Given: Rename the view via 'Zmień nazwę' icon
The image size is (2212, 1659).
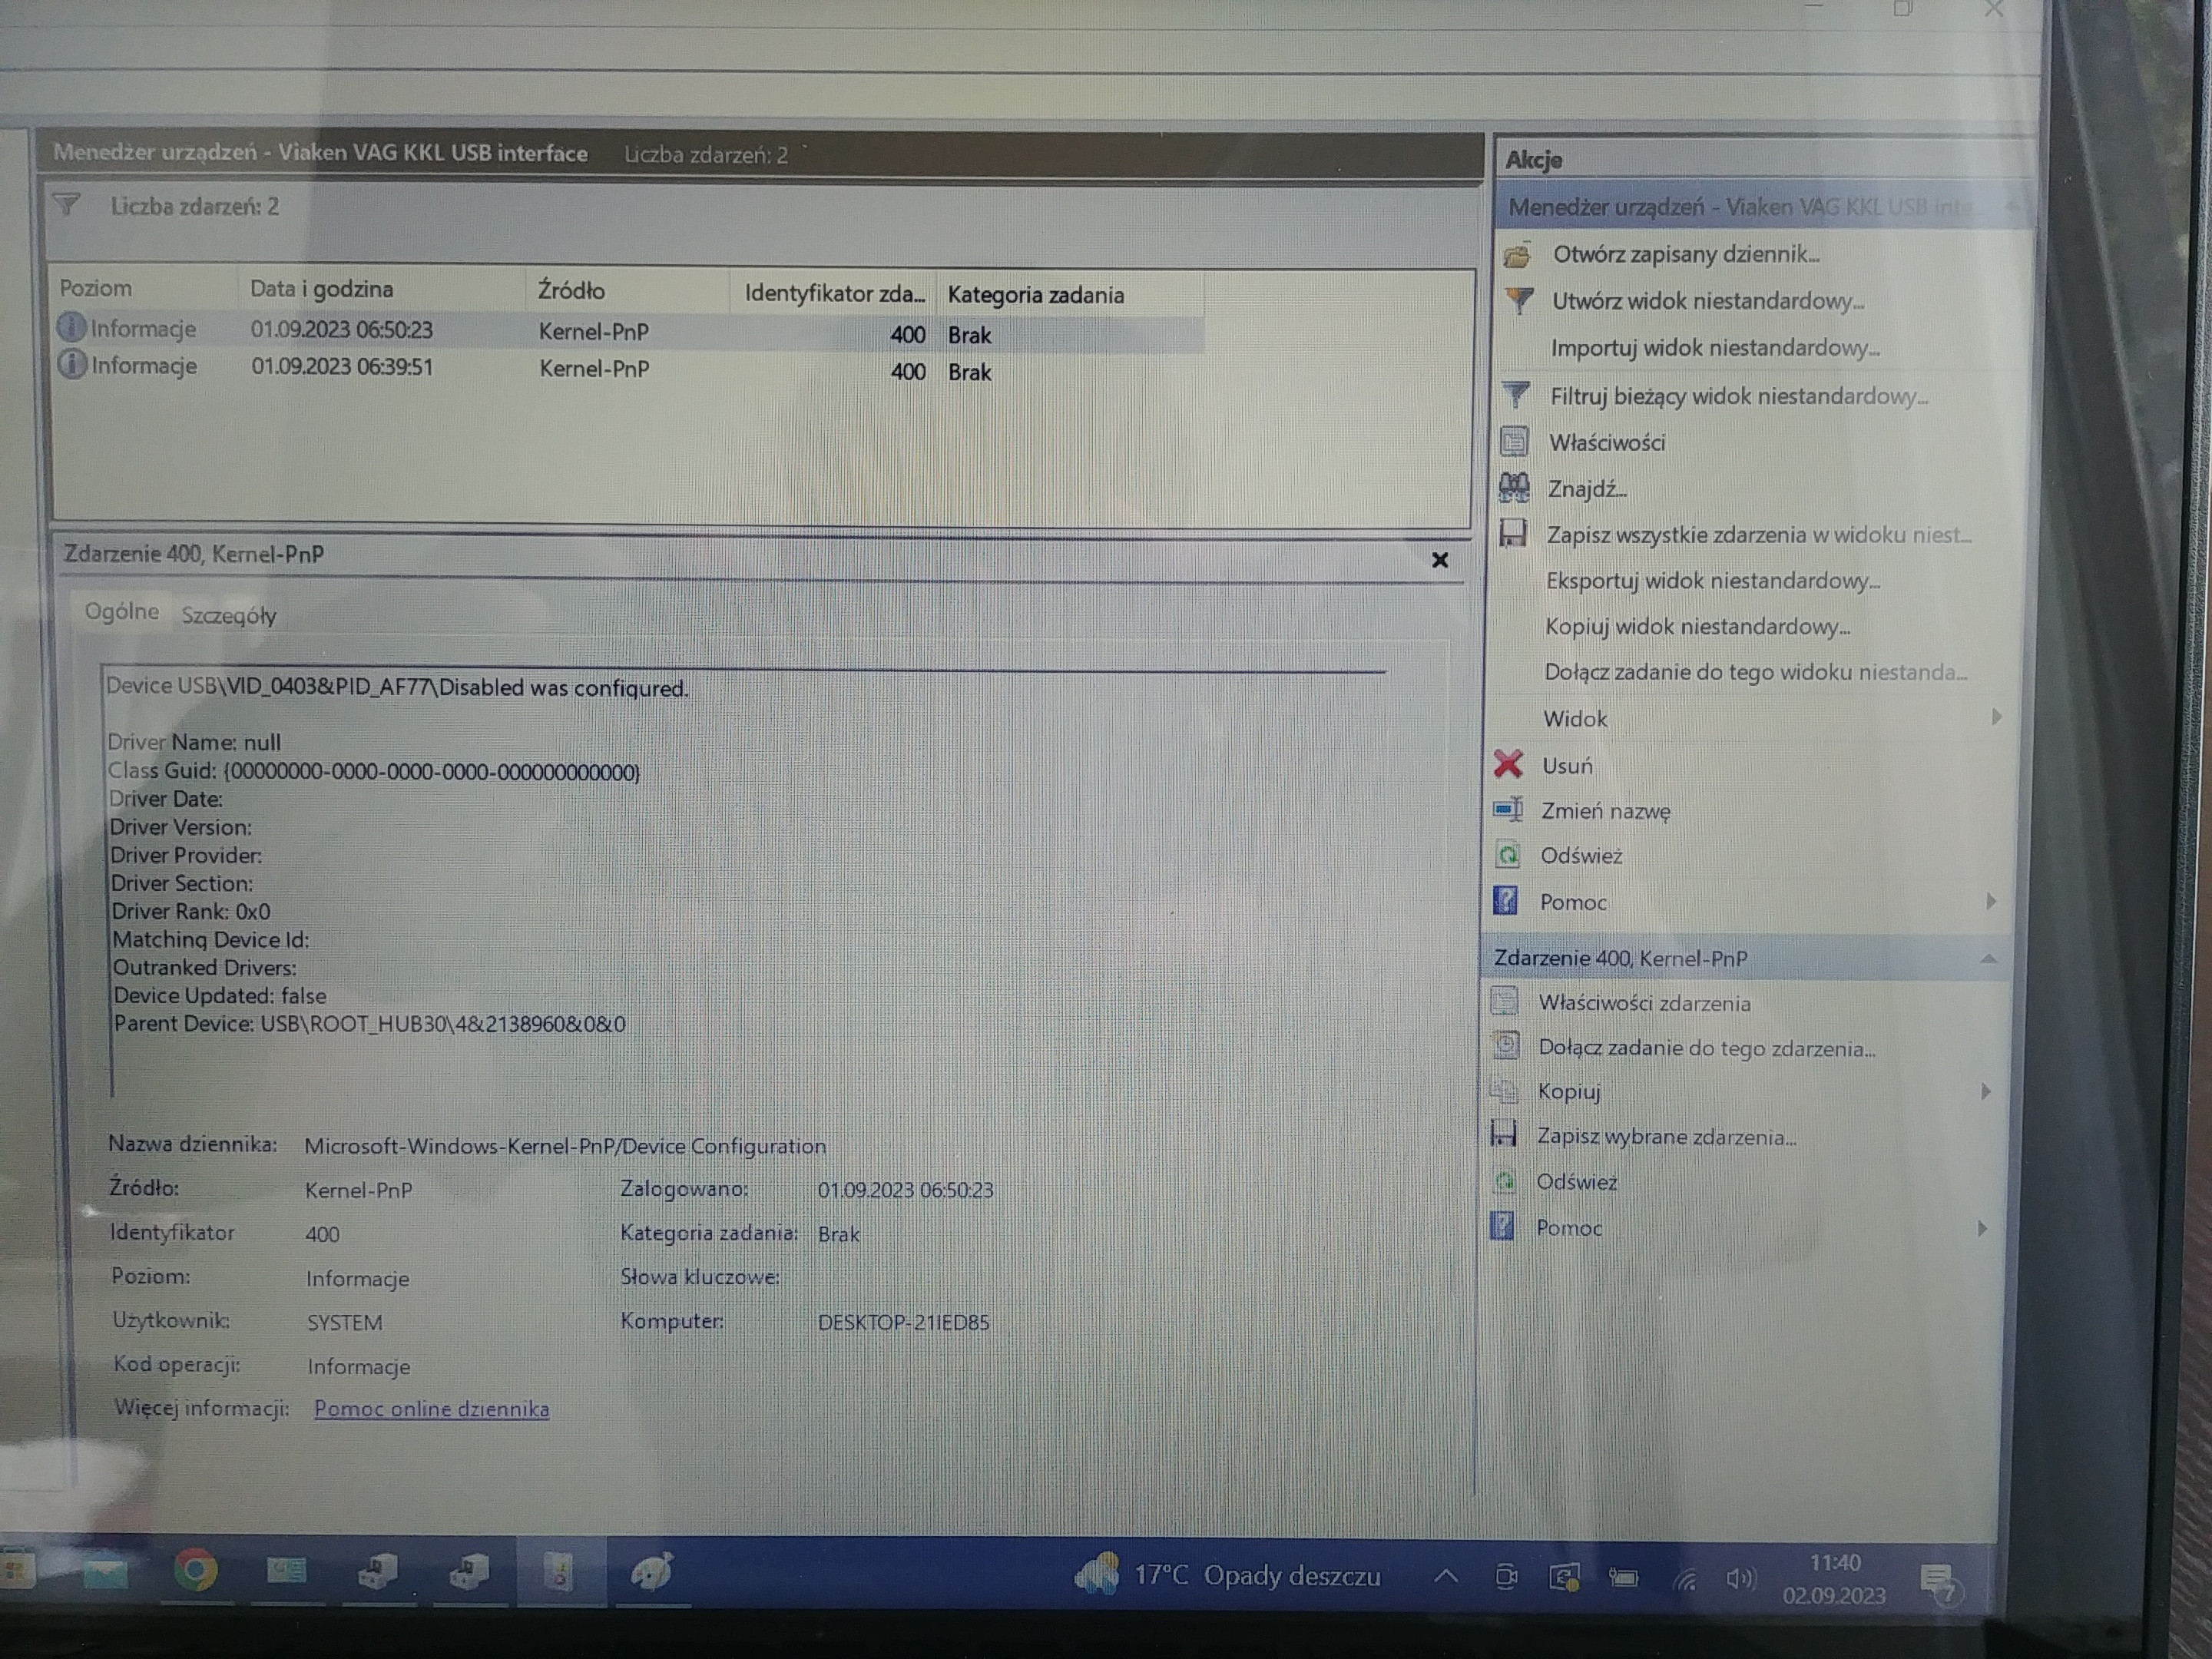Looking at the screenshot, I should 1510,811.
